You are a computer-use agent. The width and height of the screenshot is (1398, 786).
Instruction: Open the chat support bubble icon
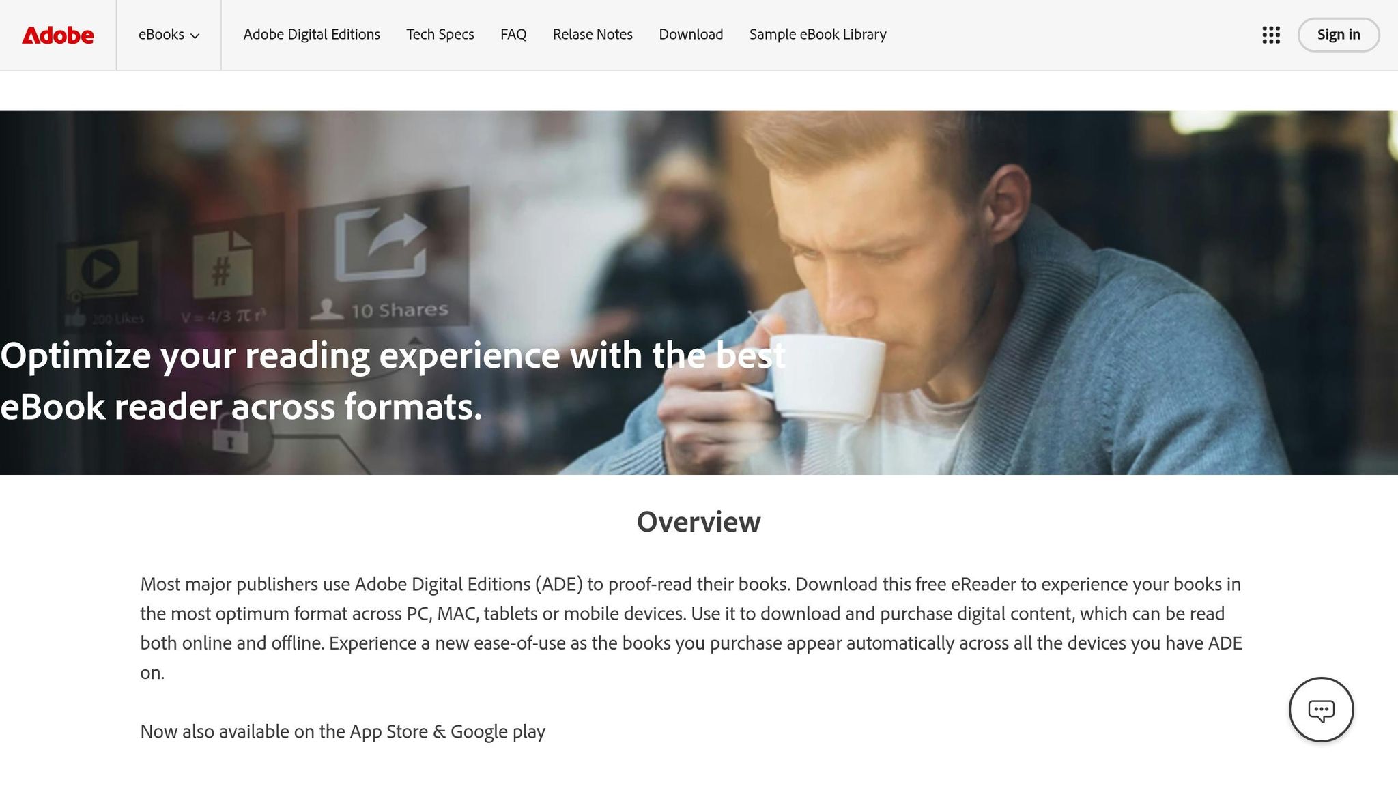pyautogui.click(x=1321, y=710)
